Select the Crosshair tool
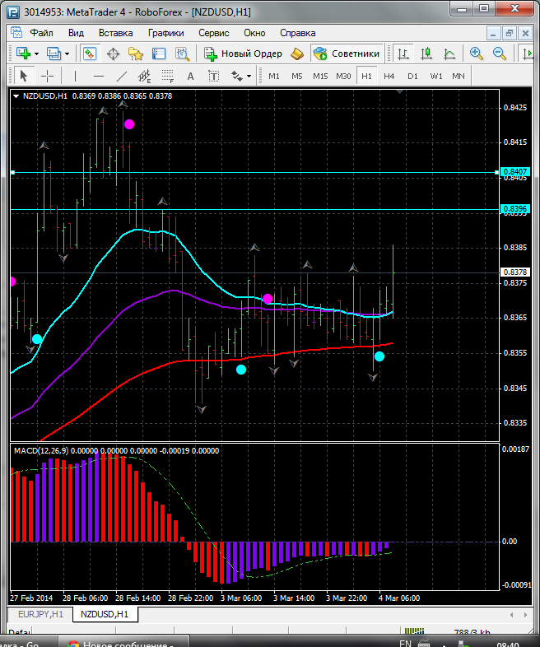Viewport: 540px width, 647px height. click(48, 76)
